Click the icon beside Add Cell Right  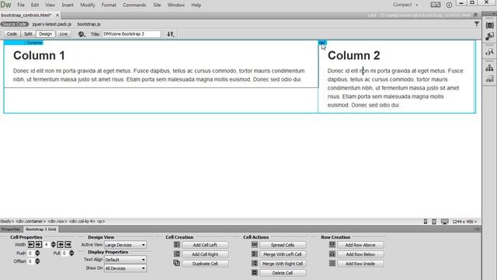tap(177, 254)
